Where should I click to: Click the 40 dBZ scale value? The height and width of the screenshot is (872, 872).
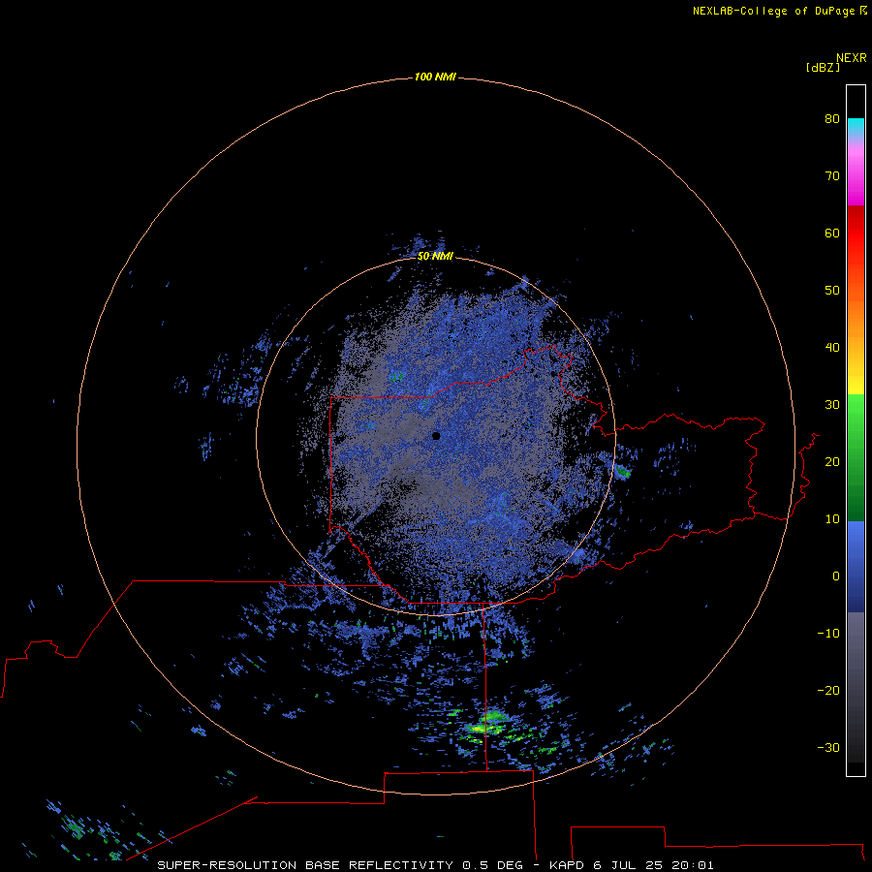tap(832, 347)
